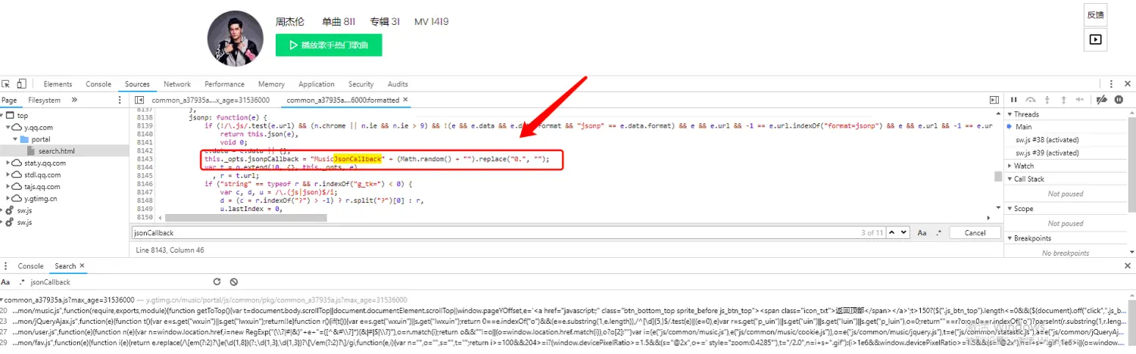
Task: Expand the stat.y.qq.com domain node
Action: pos(9,163)
